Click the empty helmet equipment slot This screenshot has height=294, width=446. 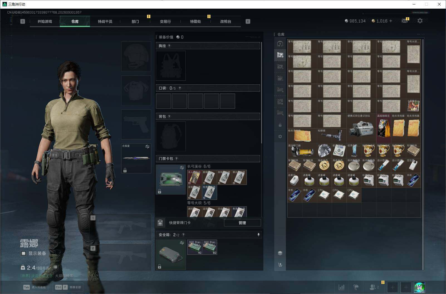(x=136, y=56)
